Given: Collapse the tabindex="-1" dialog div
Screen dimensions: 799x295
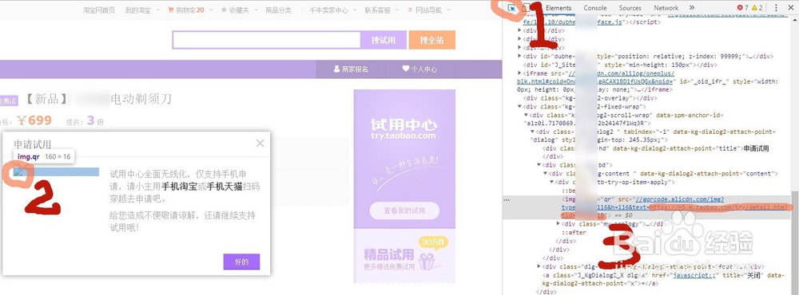Looking at the screenshot, I should 532,132.
